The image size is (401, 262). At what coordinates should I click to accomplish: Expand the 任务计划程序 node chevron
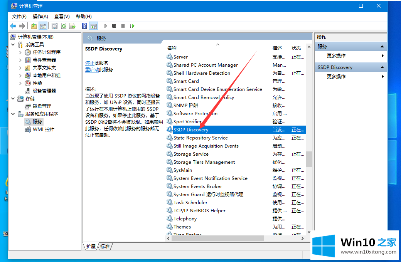point(20,52)
